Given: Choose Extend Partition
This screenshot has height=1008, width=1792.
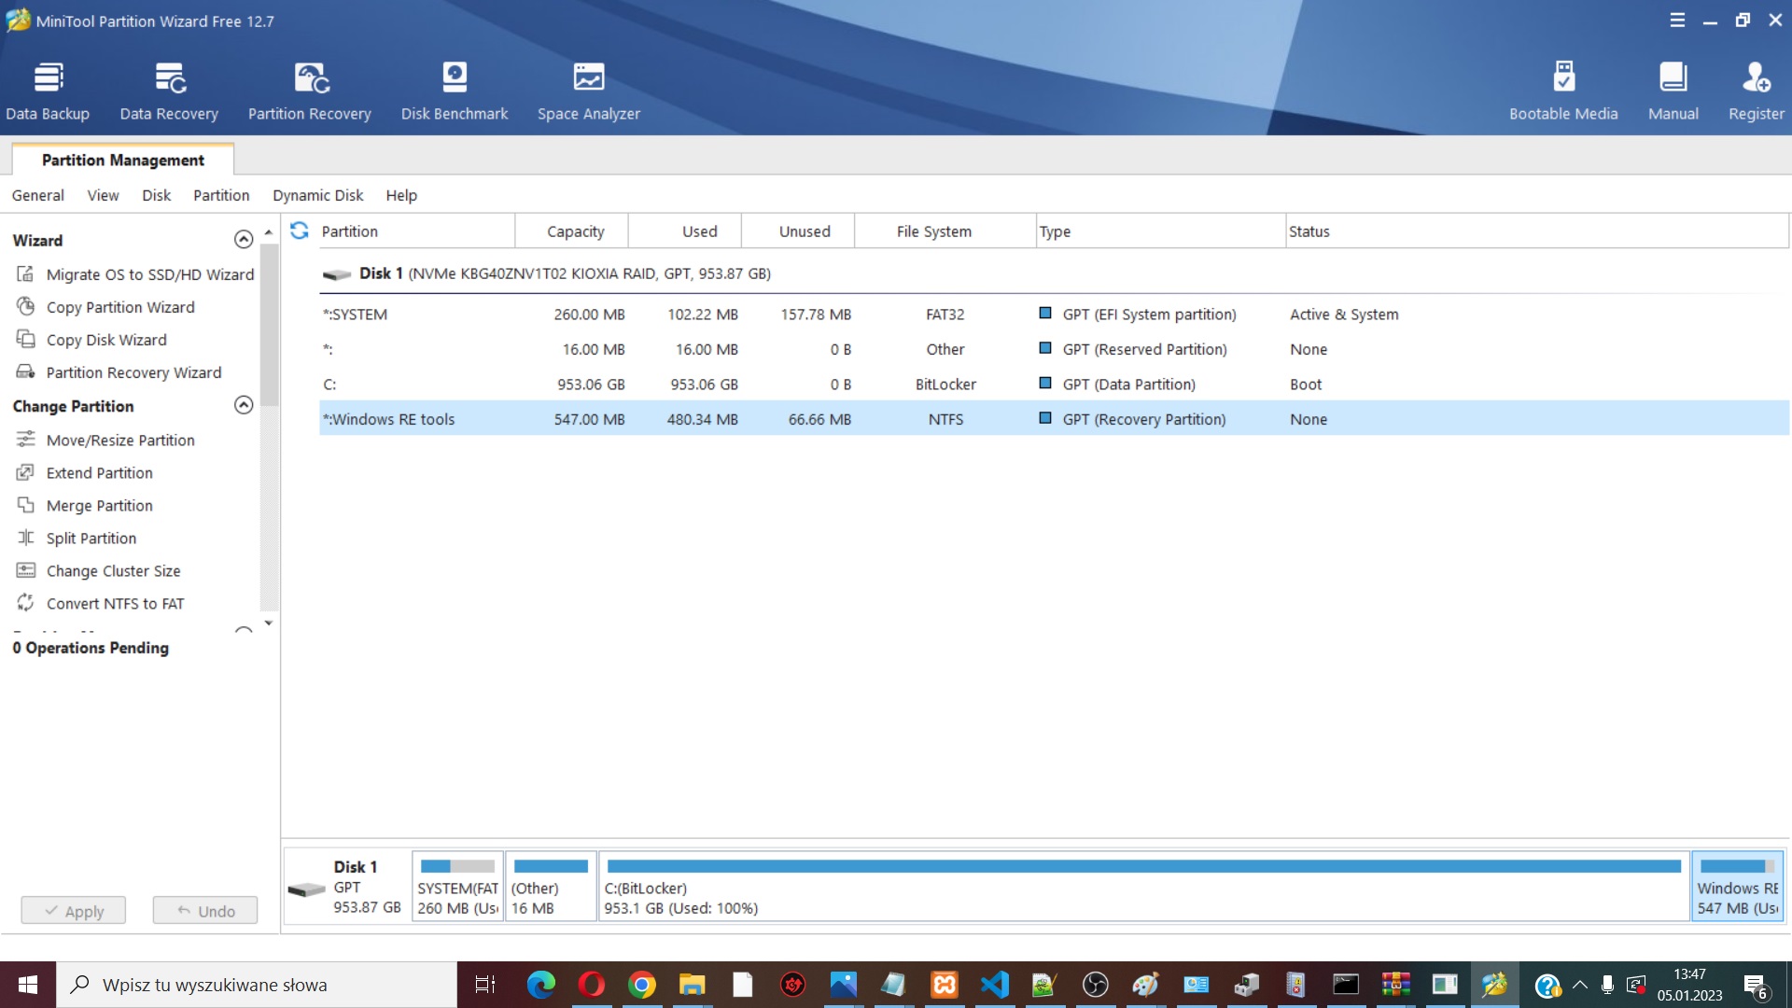Looking at the screenshot, I should tap(84, 473).
